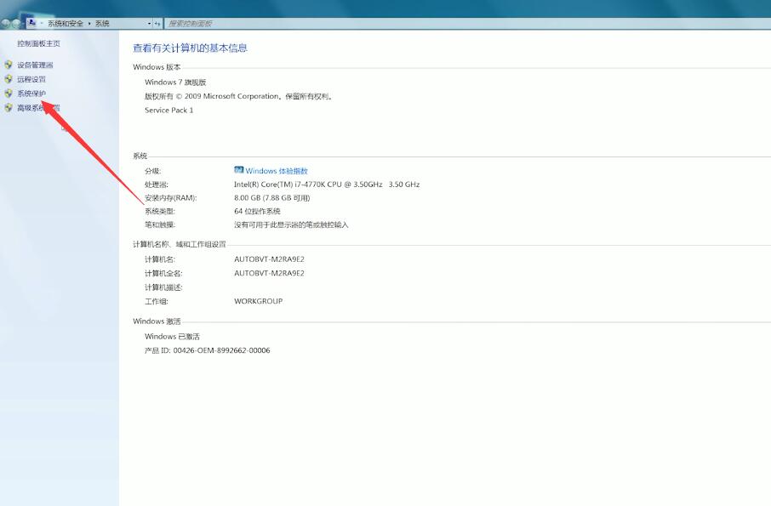The image size is (771, 506).
Task: Click the 8.00 GB installed memory value
Action: 272,198
